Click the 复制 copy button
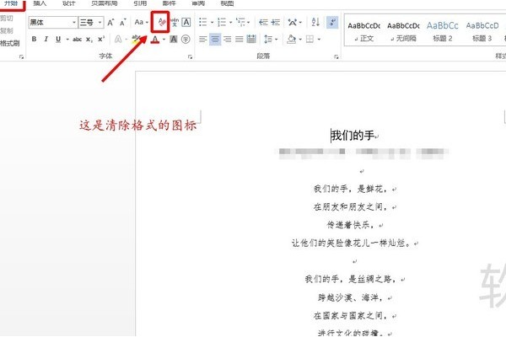 tap(7, 30)
